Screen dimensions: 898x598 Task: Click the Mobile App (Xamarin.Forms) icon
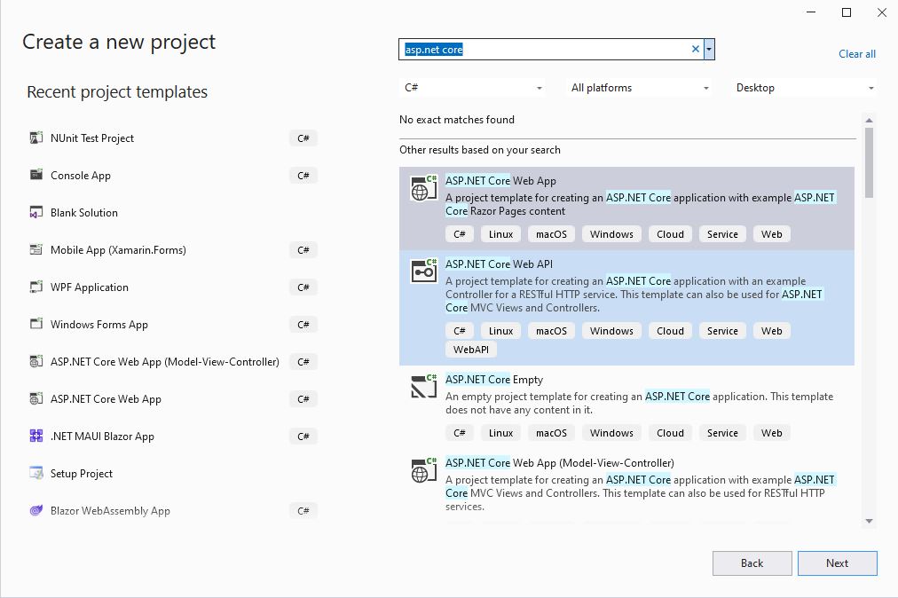[36, 249]
